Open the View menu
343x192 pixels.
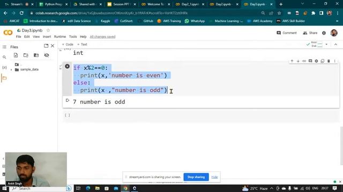(36, 37)
